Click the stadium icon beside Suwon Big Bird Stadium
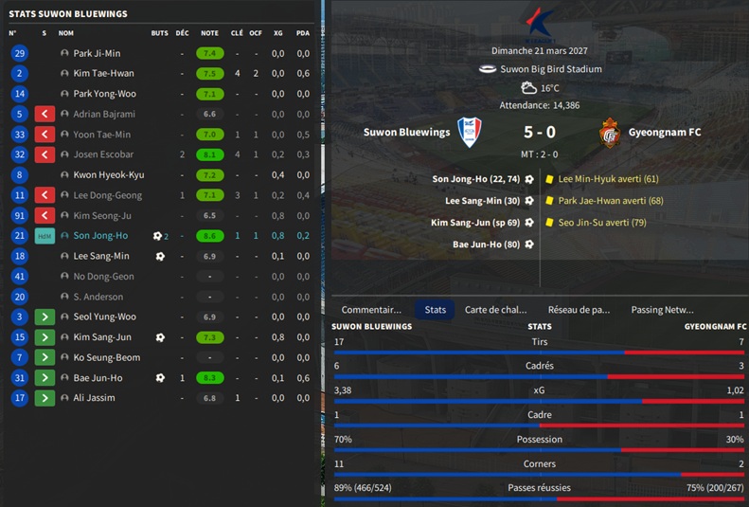The image size is (749, 507). point(488,69)
